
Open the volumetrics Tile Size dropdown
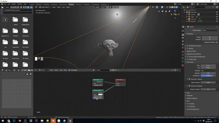coord(208,71)
